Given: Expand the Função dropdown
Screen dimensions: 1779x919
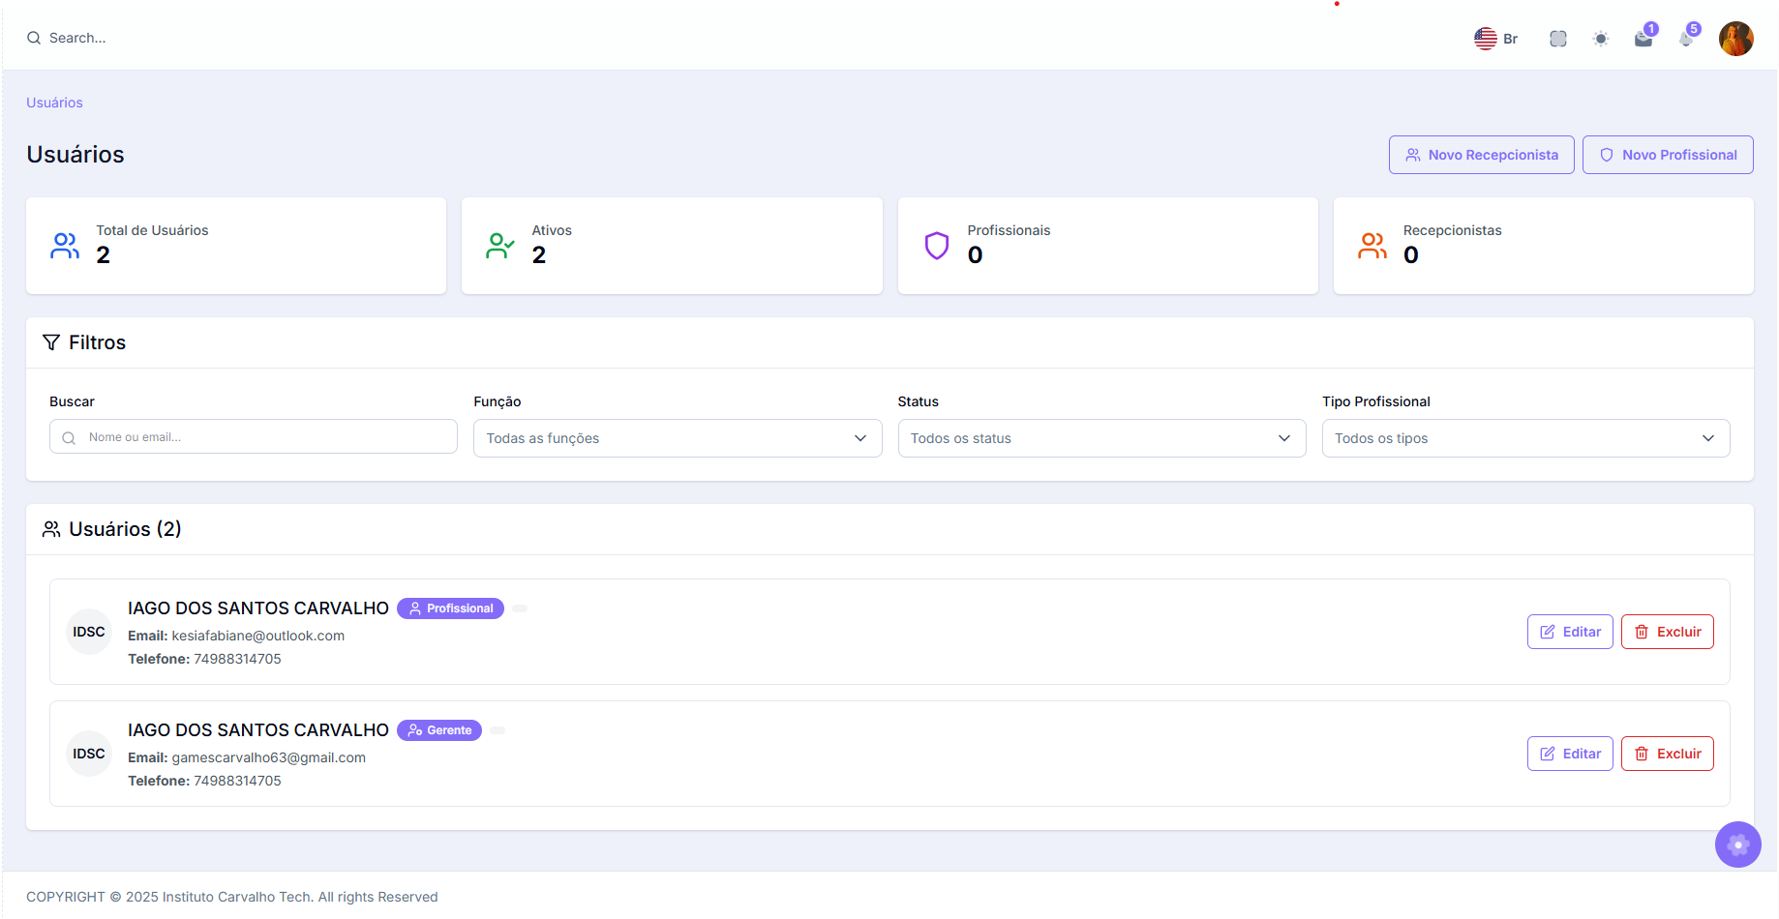Looking at the screenshot, I should [677, 438].
